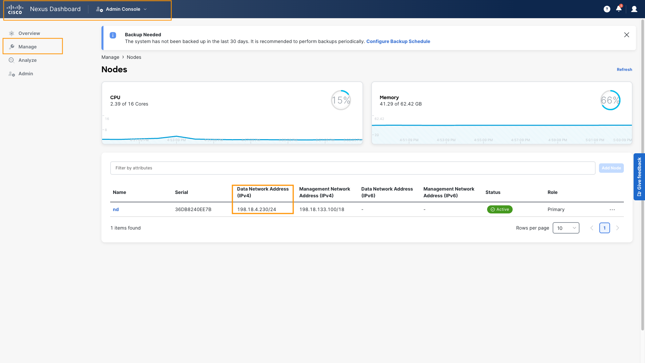
Task: Go to next page of nodes
Action: 617,228
